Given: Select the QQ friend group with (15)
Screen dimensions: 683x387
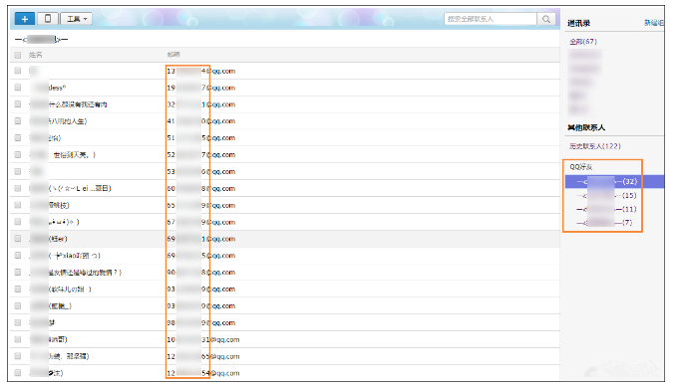Looking at the screenshot, I should coord(606,195).
